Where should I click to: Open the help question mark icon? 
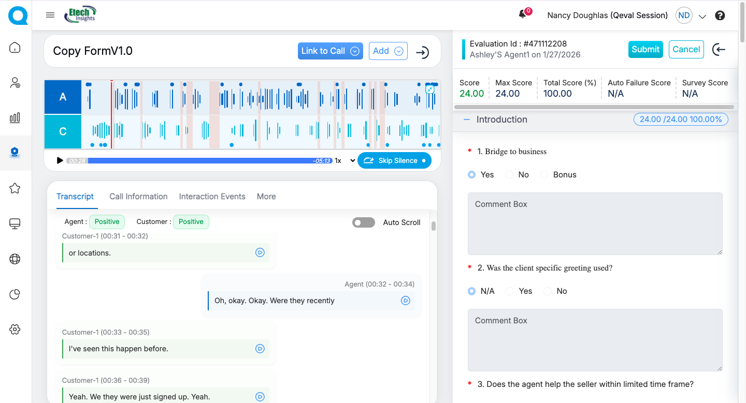click(720, 16)
